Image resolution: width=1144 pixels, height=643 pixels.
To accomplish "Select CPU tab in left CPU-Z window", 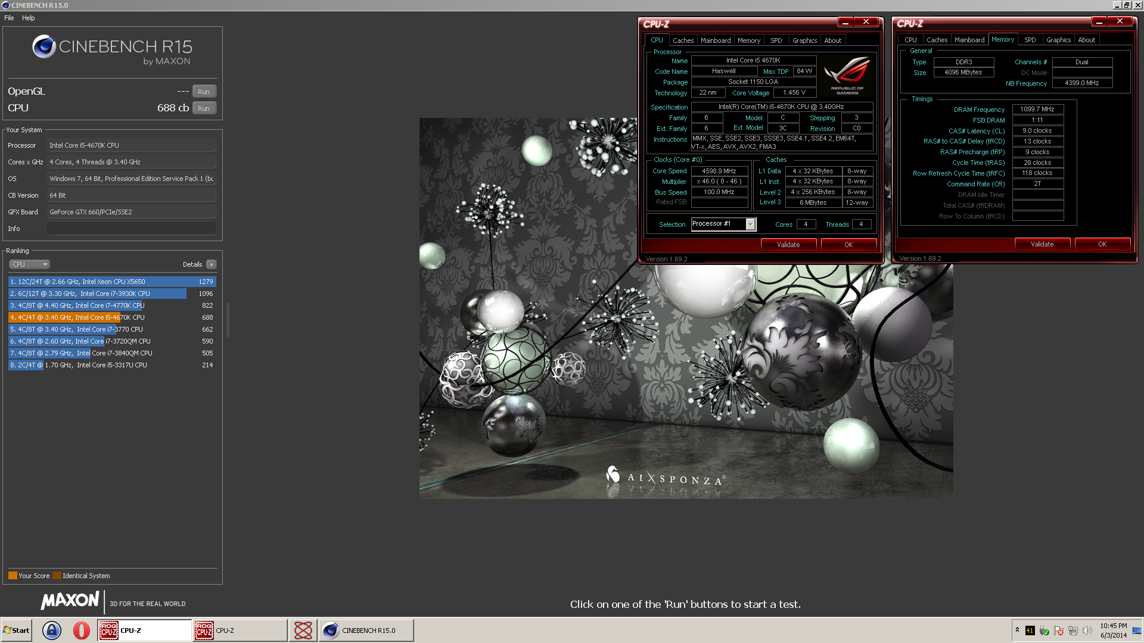I will 657,40.
